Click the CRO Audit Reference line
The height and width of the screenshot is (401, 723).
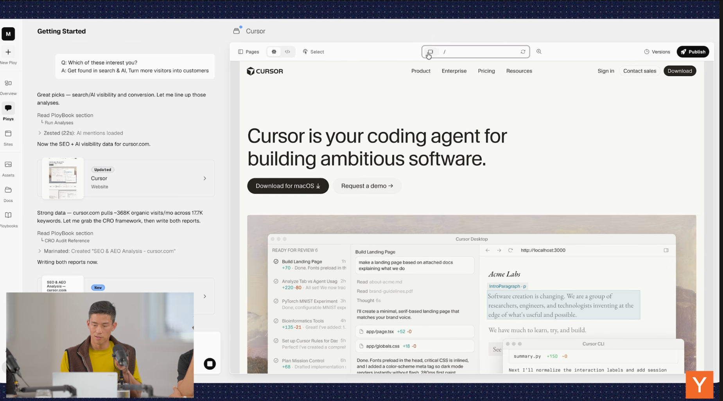tap(67, 241)
